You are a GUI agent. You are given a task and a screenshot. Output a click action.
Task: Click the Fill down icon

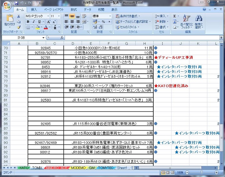(x=175, y=22)
